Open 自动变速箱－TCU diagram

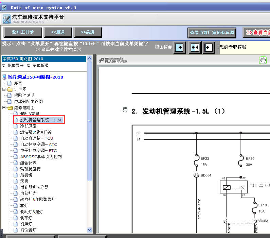coord(37,138)
